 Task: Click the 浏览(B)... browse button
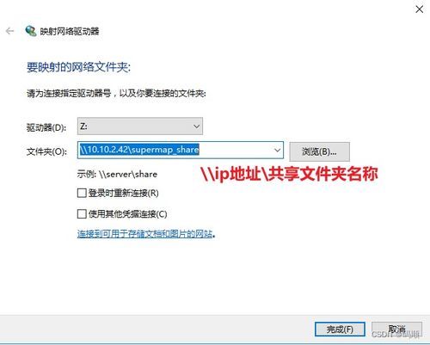tap(319, 151)
